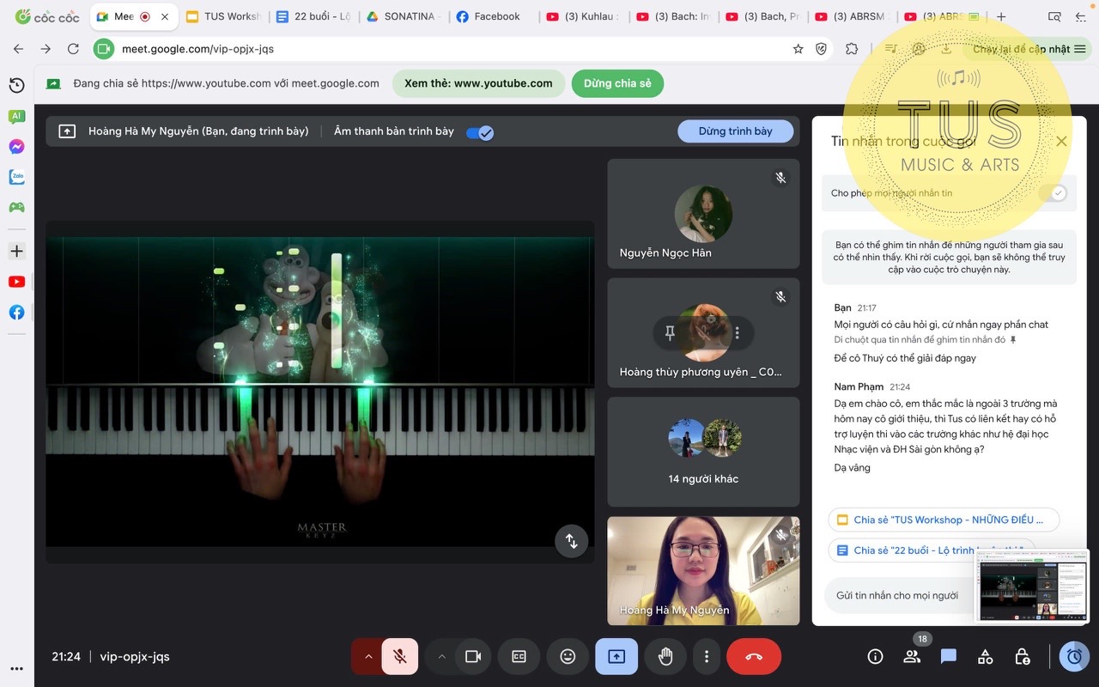Pin Hoàng thùy phương uyên's tile

[x=670, y=332]
